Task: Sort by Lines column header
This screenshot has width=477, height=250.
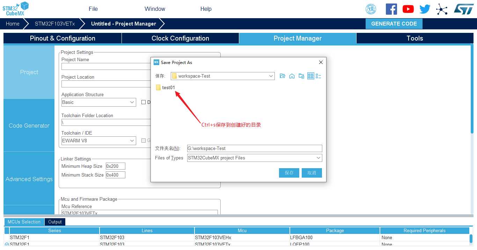Action: [x=147, y=230]
